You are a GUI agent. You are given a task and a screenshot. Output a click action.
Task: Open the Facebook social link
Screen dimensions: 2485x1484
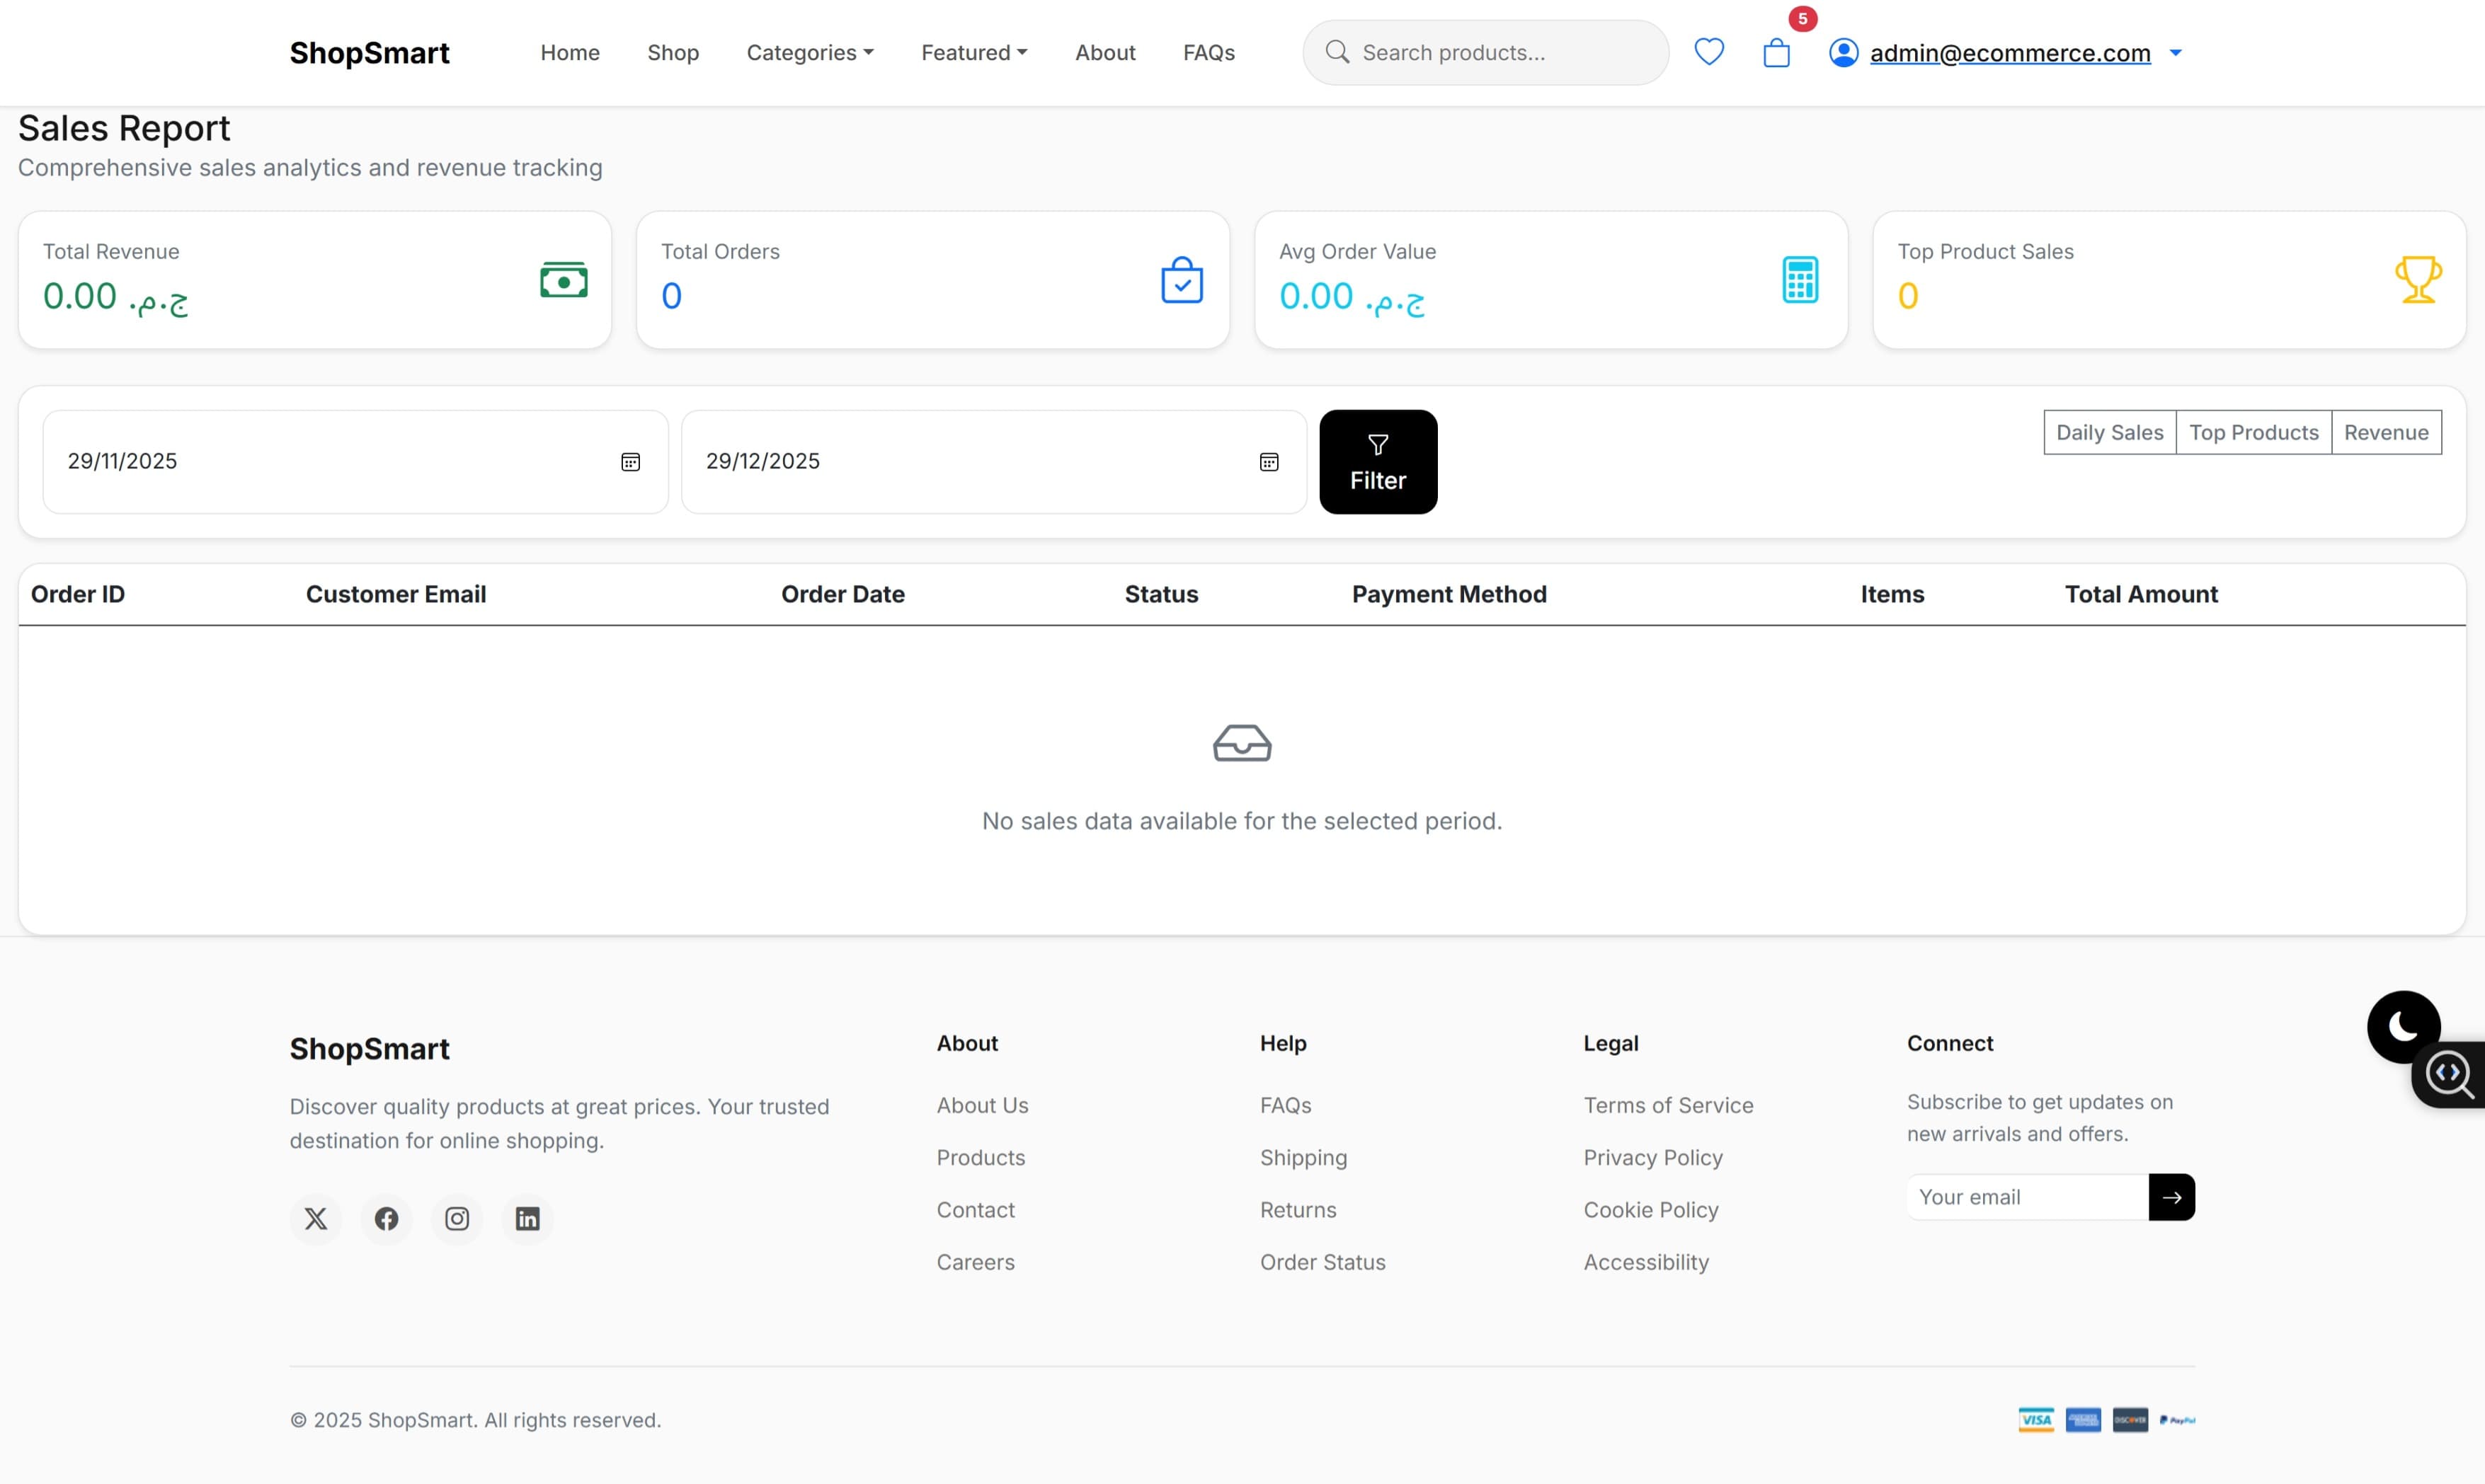387,1219
